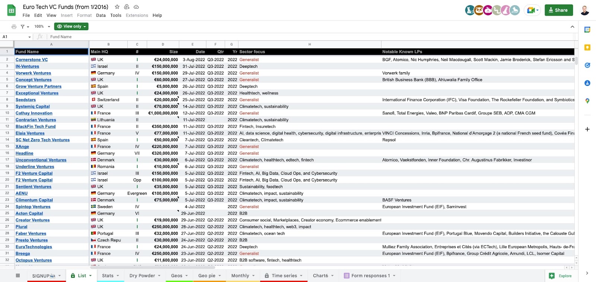Screen dimensions: 596x282
Task: Open the Monthly tab dropdown arrow
Action: 253,276
